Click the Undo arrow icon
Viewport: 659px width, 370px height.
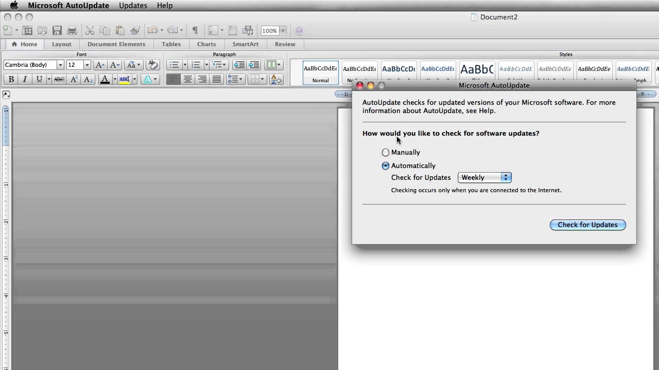(152, 30)
